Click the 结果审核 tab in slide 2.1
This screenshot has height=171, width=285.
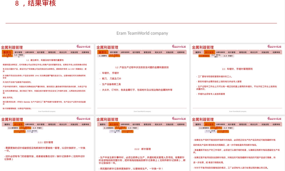(x=276, y=52)
